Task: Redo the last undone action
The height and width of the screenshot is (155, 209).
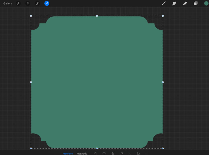Action: (x=147, y=153)
